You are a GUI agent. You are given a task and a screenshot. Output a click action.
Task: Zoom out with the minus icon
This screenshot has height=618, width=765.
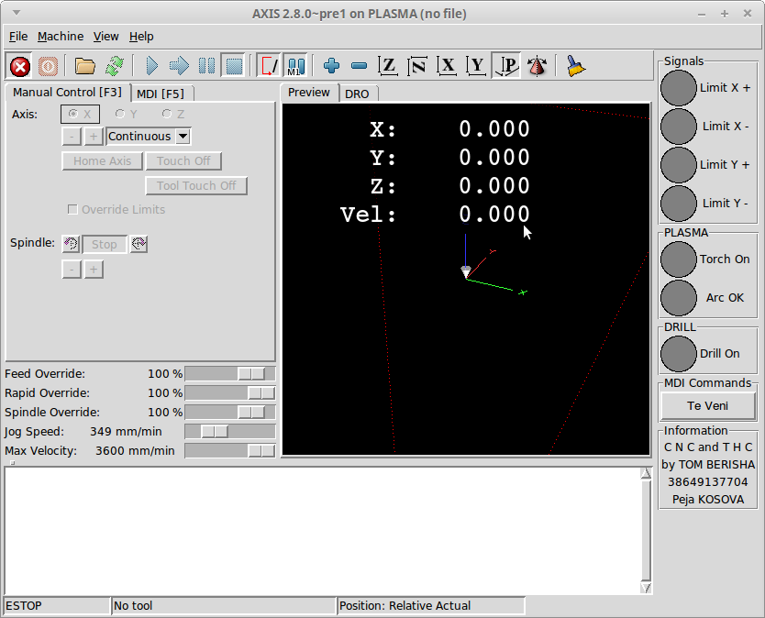[359, 66]
